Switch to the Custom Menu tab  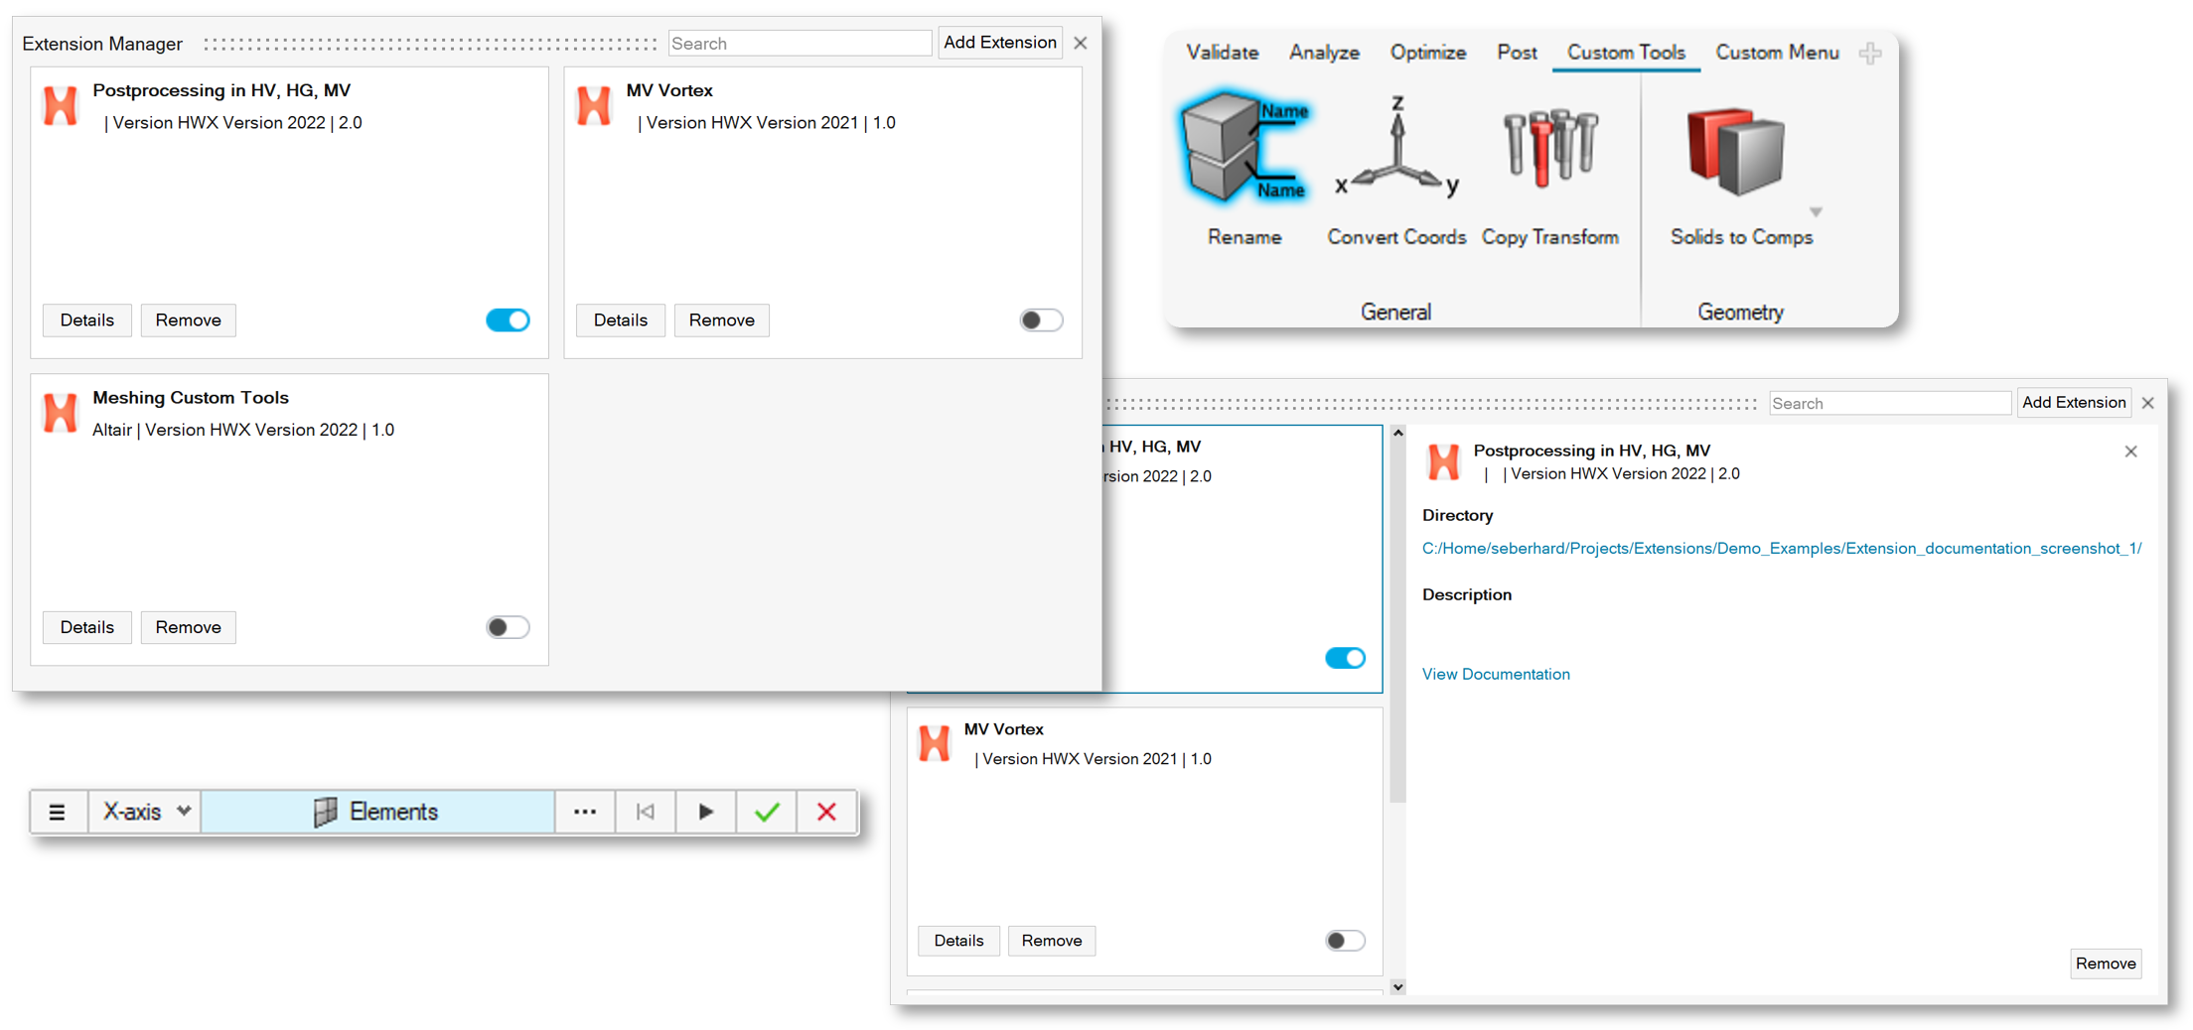(x=1777, y=53)
